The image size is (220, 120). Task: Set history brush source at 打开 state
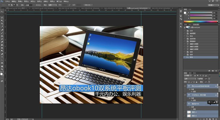(185, 31)
